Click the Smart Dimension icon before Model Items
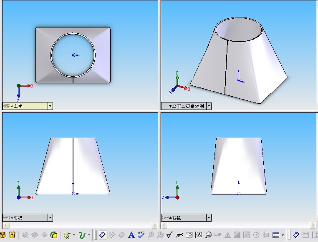The height and width of the screenshot is (242, 318). pyautogui.click(x=103, y=235)
